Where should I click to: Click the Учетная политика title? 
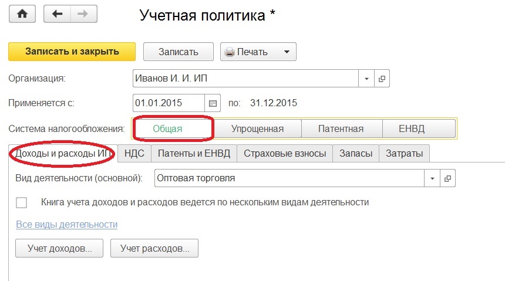point(207,15)
